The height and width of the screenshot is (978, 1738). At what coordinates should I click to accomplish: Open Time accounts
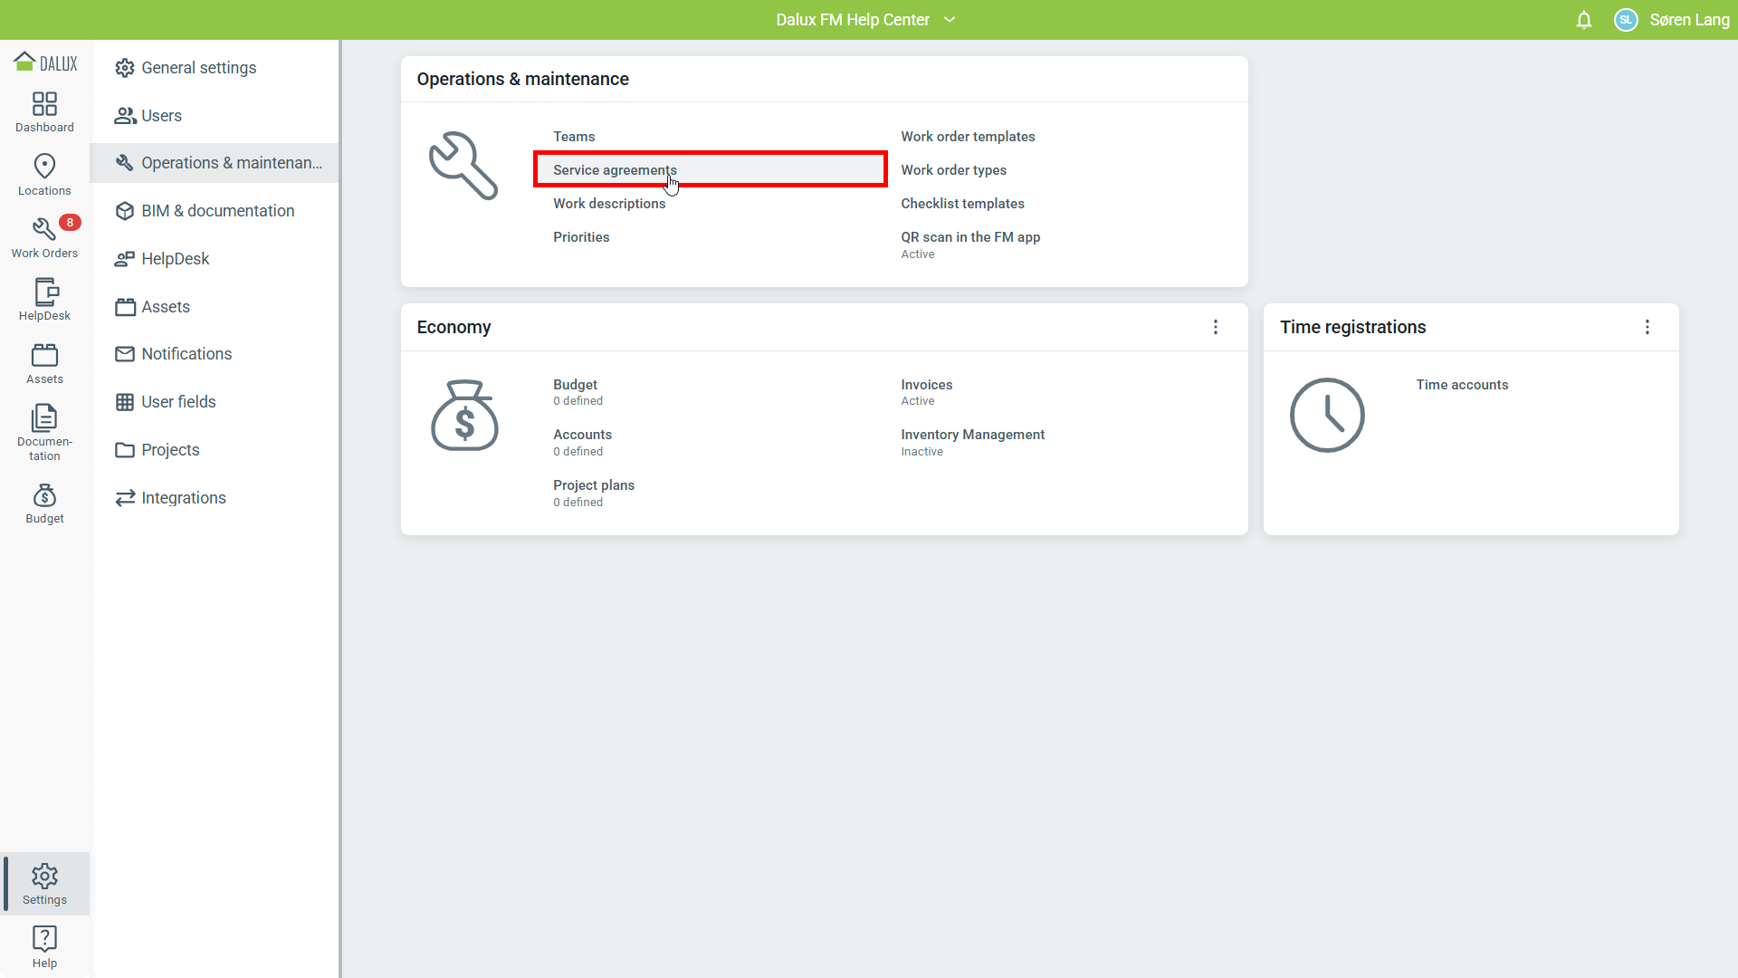[x=1462, y=385]
